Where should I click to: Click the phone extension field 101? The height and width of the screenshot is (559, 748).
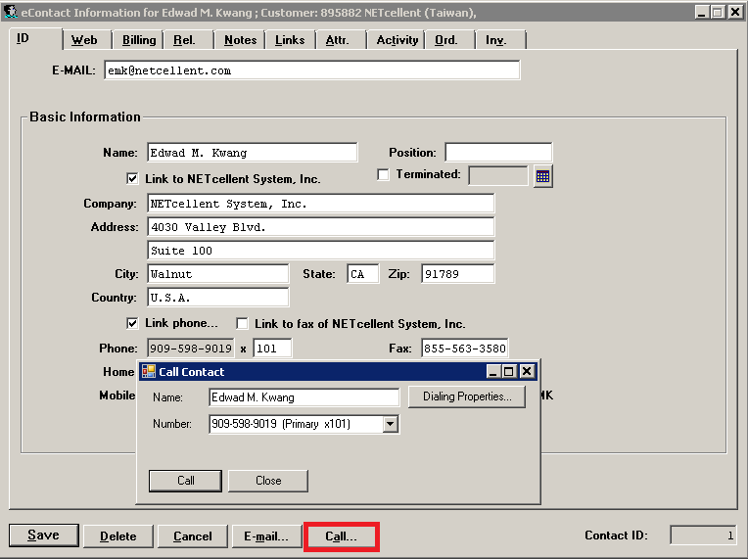(272, 348)
